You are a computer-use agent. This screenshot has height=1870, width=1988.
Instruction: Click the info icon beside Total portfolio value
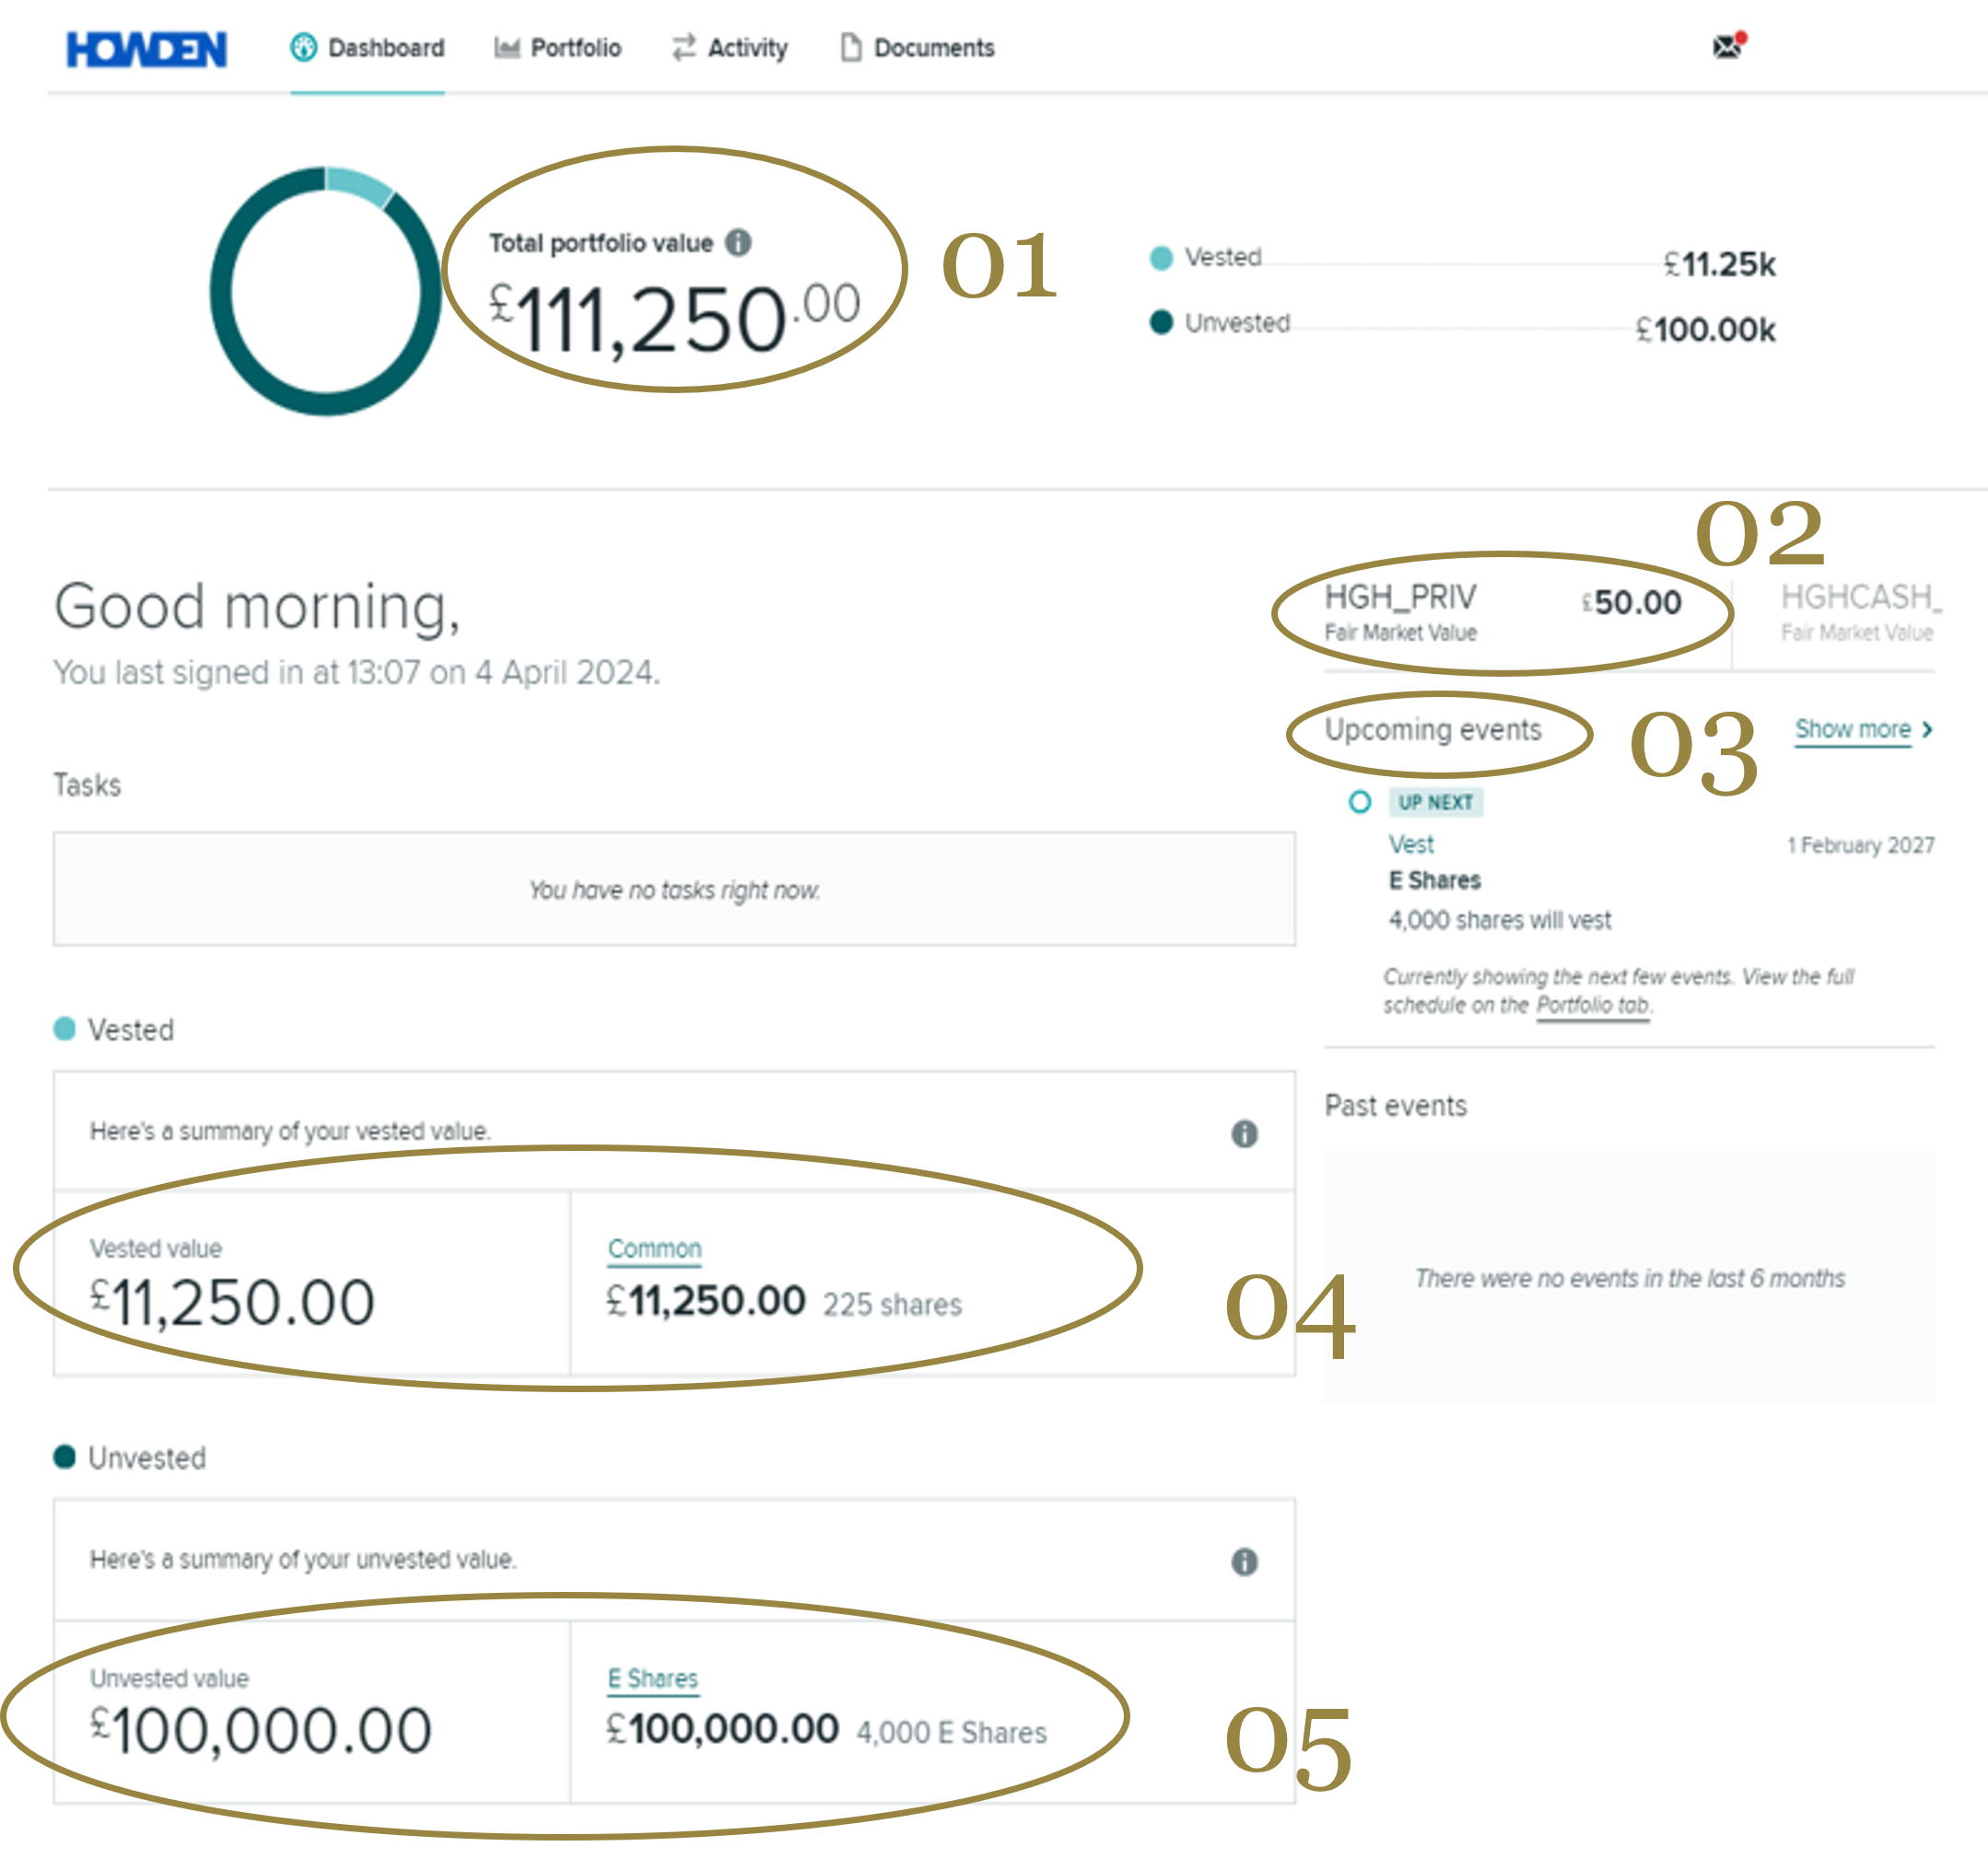(x=738, y=243)
